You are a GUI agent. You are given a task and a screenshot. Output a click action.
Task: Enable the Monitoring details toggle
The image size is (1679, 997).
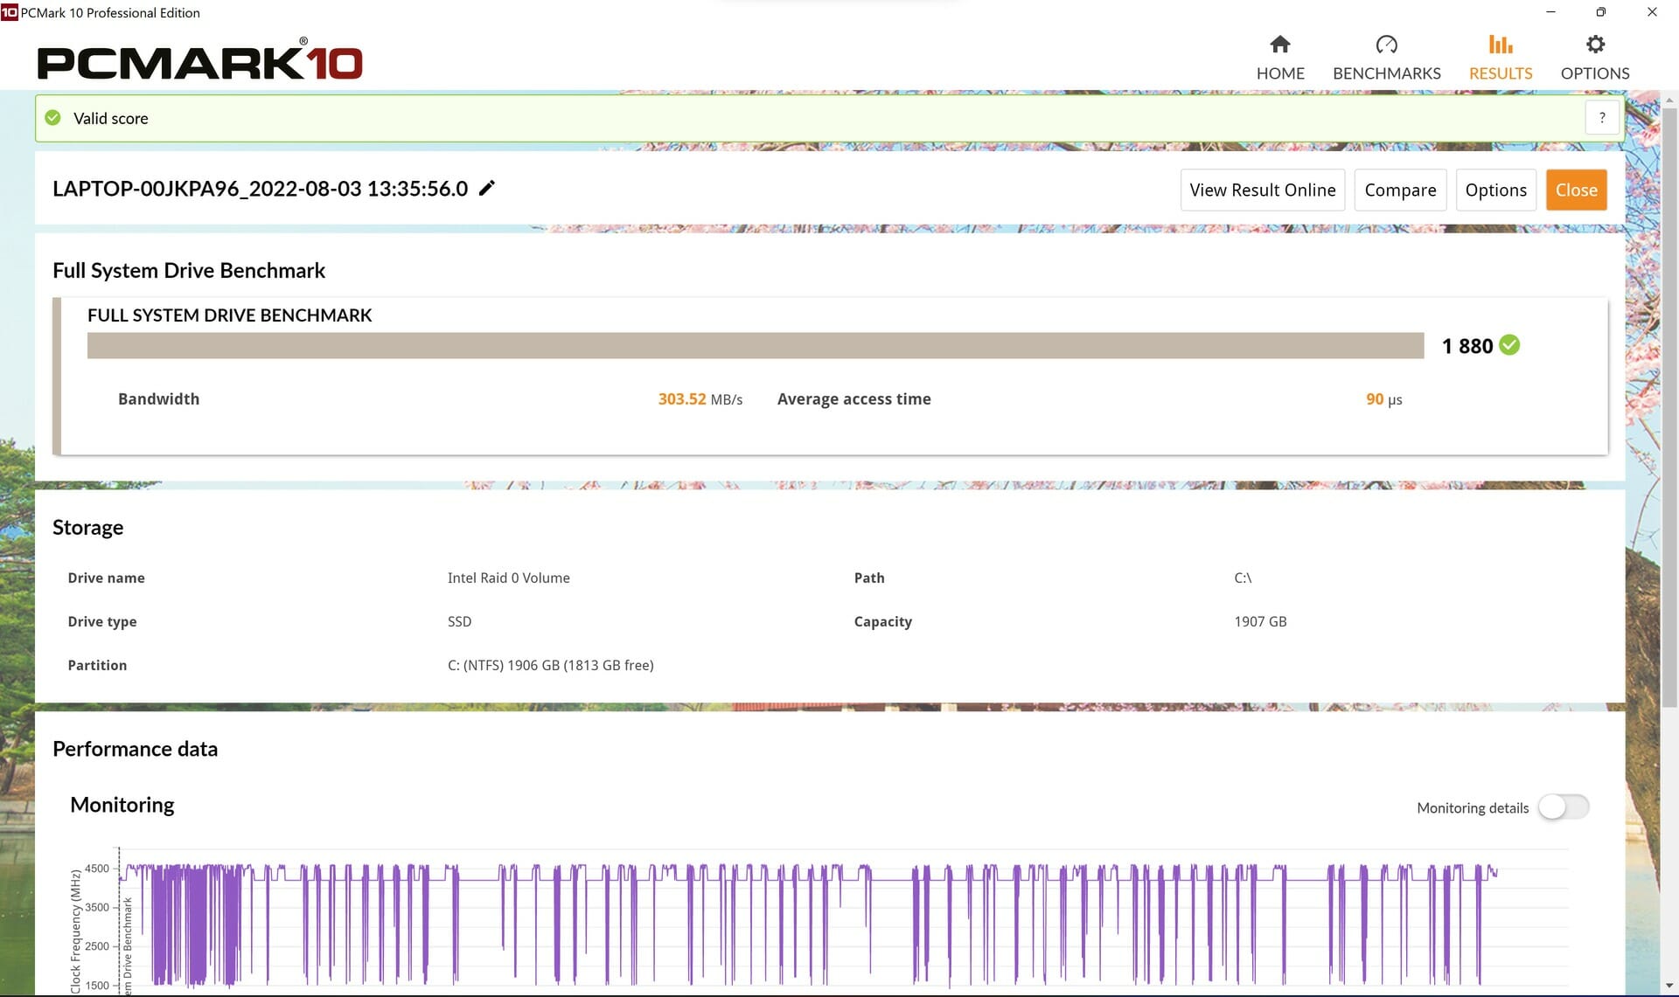click(x=1564, y=807)
